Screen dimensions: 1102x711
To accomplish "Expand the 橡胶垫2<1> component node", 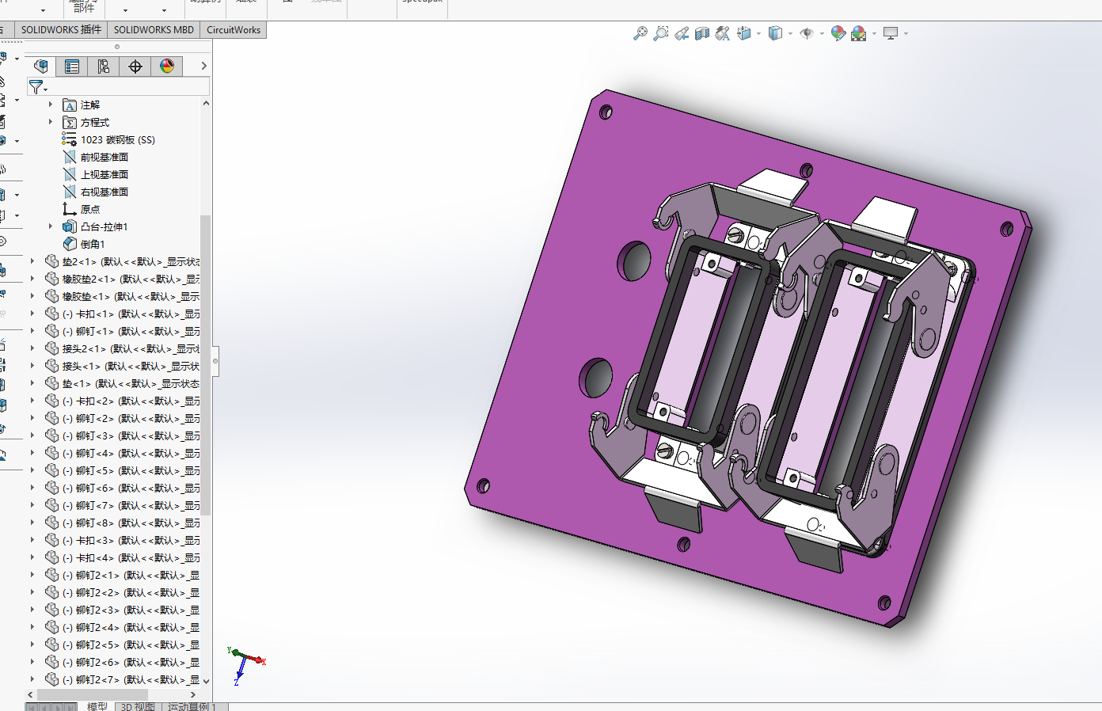I will click(32, 279).
